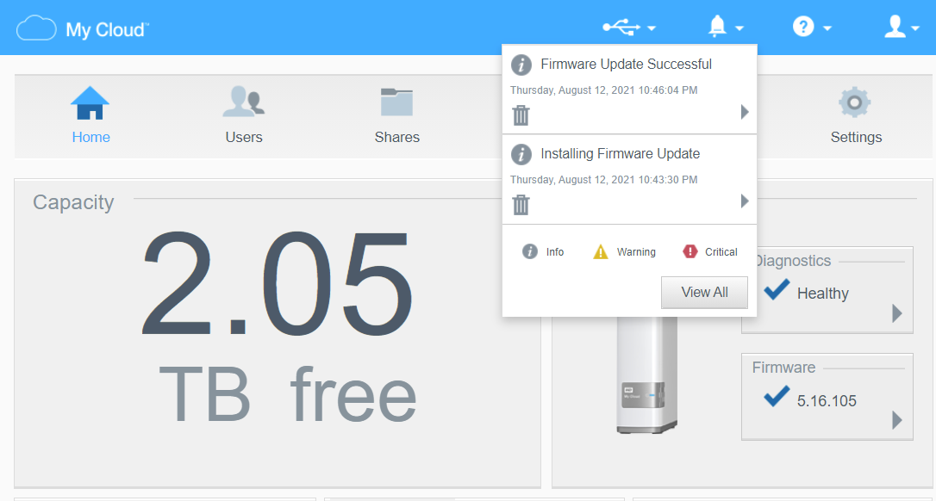Click the Diagnostics panel heading
The image size is (936, 501).
click(794, 261)
